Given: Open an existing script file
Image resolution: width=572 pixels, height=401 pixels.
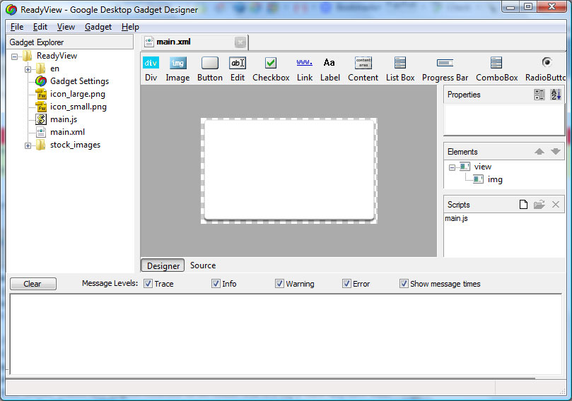Looking at the screenshot, I should tap(539, 204).
